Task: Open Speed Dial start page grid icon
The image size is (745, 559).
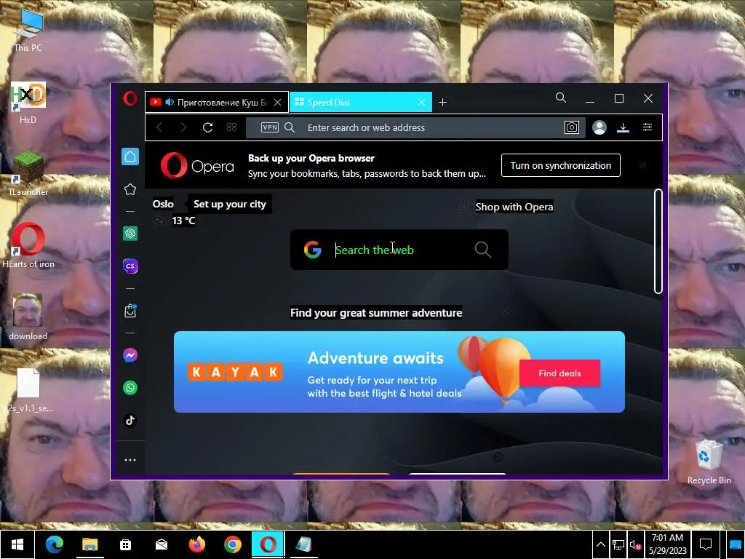Action: [231, 127]
